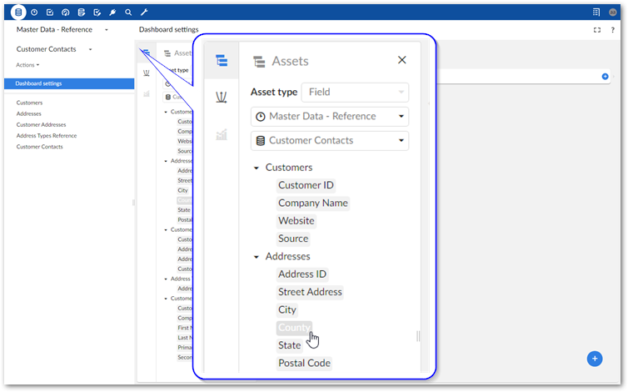Select the City field in enlarged Assets panel

point(287,309)
